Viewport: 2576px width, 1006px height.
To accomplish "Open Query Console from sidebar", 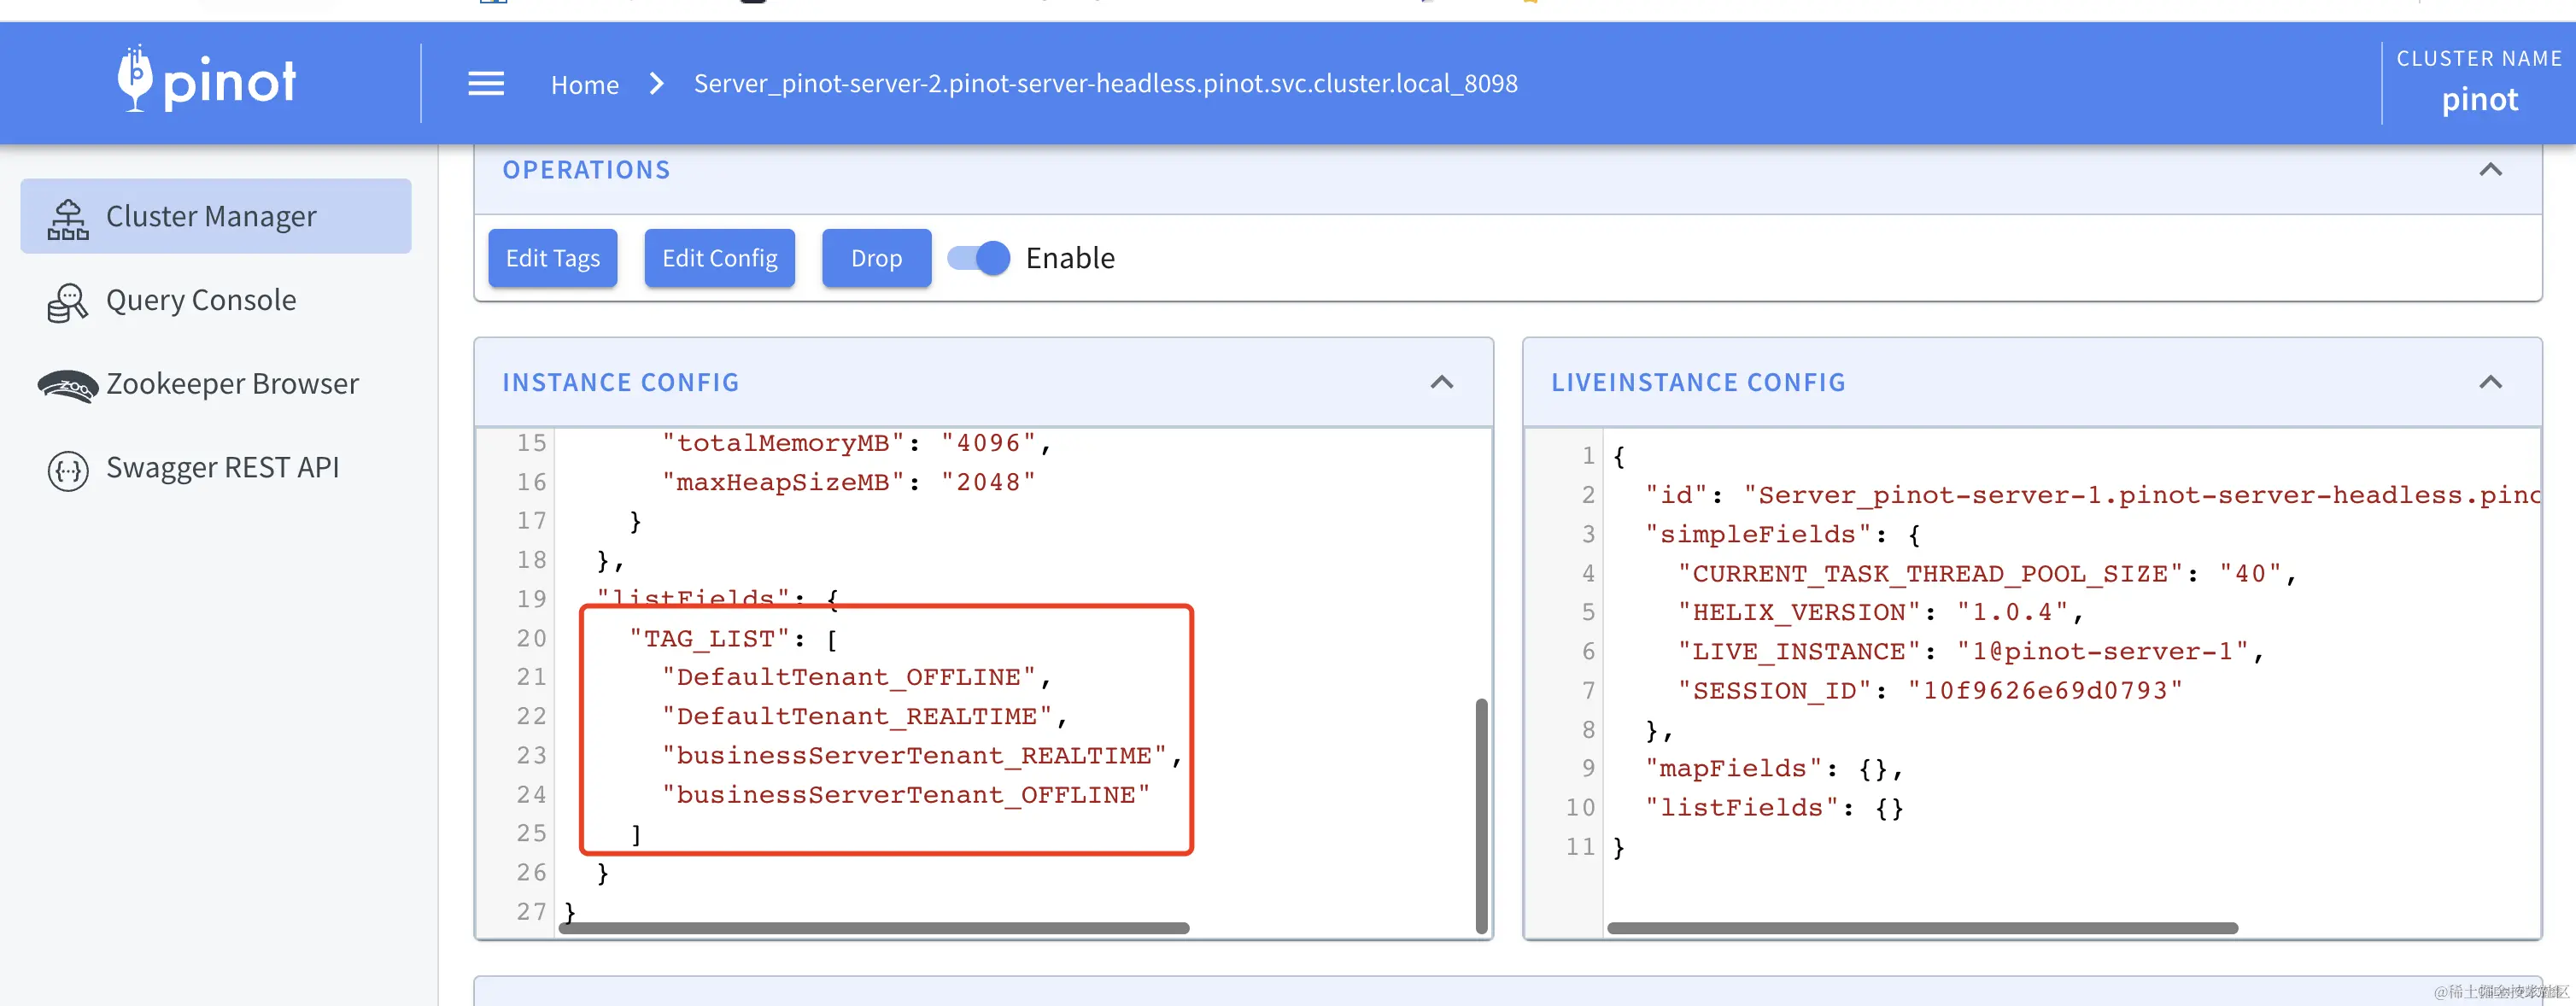I will pyautogui.click(x=201, y=300).
